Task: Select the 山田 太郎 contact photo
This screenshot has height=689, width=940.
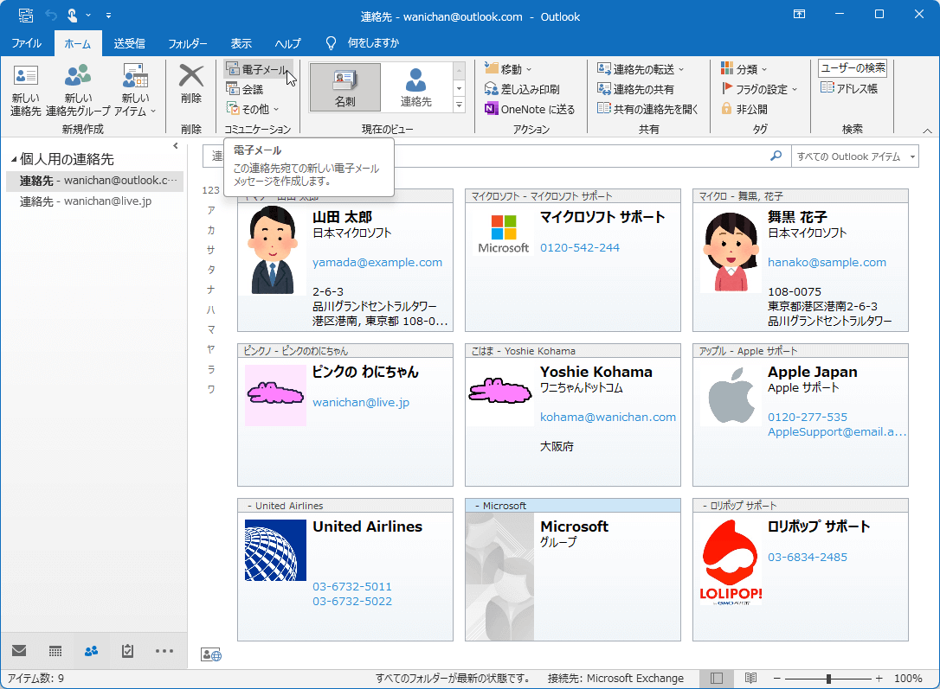Action: pos(272,250)
